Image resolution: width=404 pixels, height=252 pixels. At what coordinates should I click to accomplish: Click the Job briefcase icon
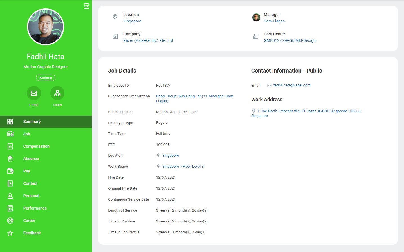(10, 134)
